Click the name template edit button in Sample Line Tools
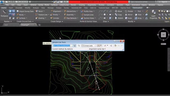Image resolution: width=170 pixels, height=96 pixels. [75, 46]
